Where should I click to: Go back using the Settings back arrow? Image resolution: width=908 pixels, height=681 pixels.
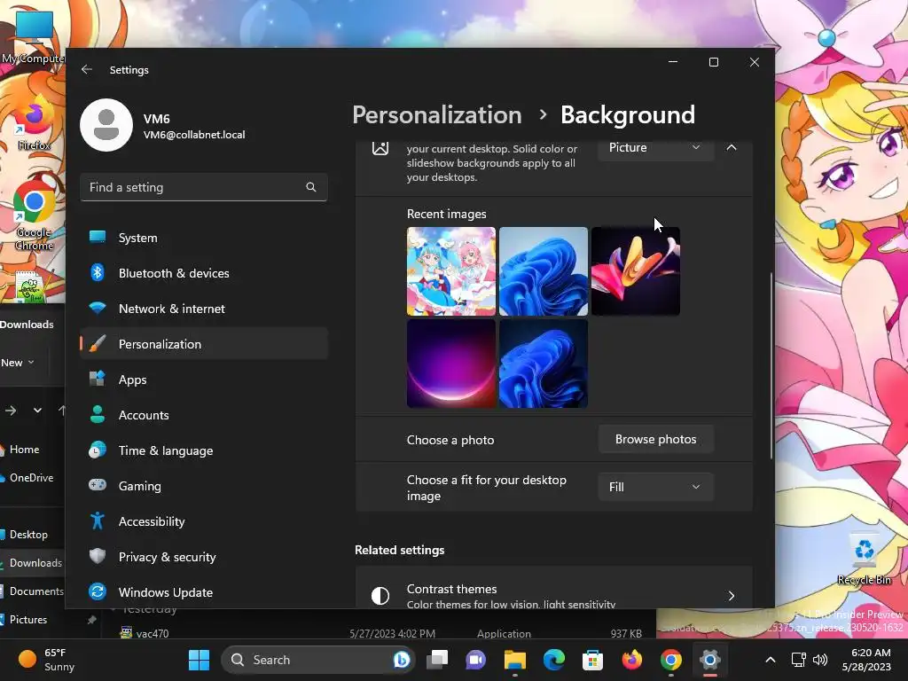click(x=87, y=69)
